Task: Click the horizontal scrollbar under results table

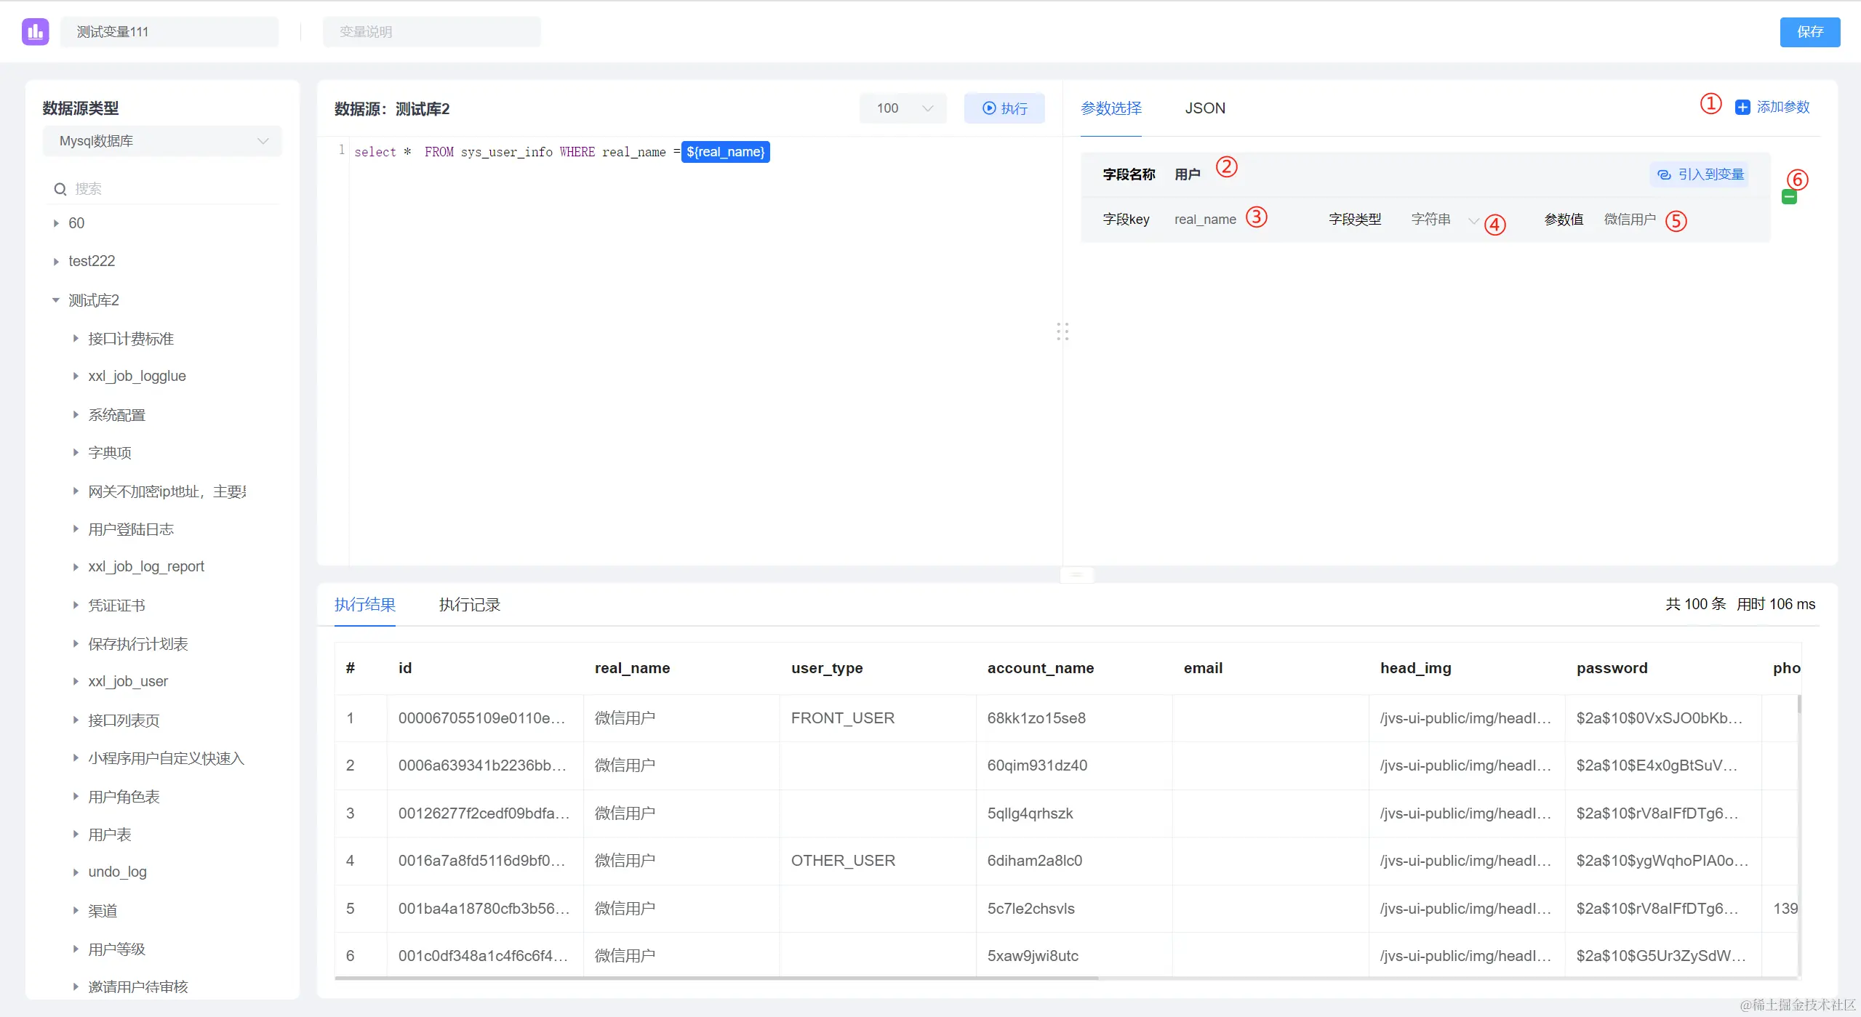Action: (716, 978)
